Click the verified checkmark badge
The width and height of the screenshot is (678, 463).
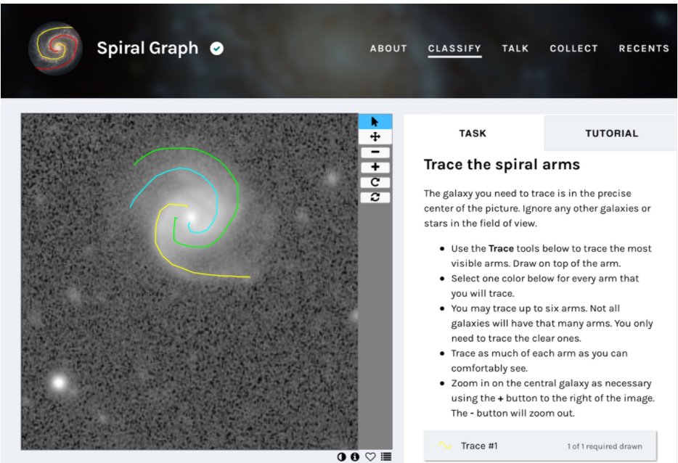pyautogui.click(x=216, y=49)
